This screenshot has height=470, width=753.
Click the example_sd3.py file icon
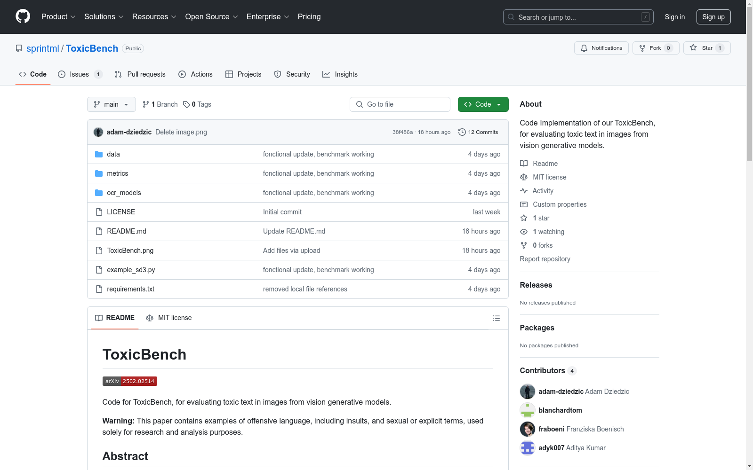[x=99, y=270]
